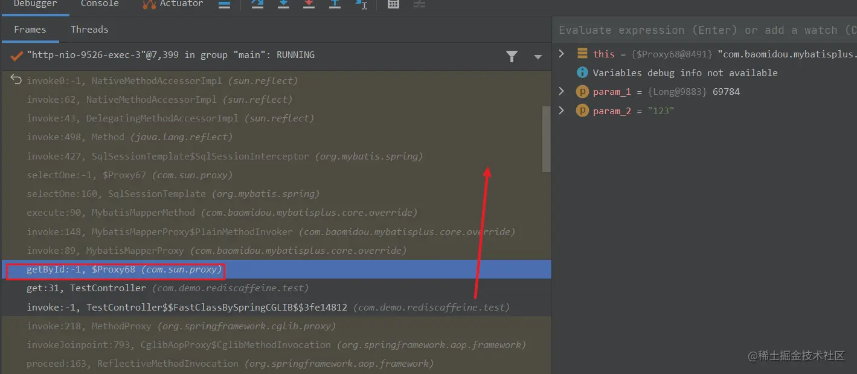
Task: Expand the 'this' variable node
Action: pyautogui.click(x=561, y=54)
